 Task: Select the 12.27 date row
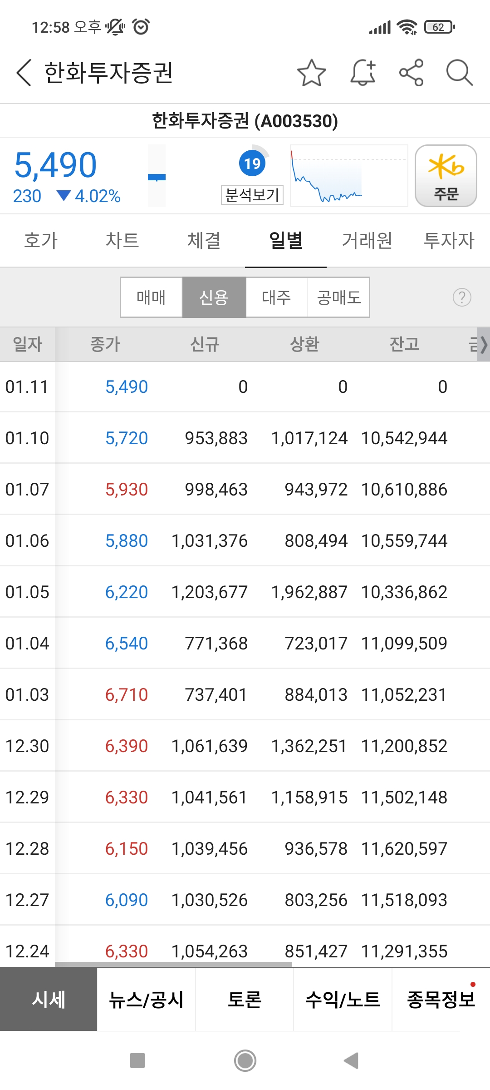pos(245,900)
